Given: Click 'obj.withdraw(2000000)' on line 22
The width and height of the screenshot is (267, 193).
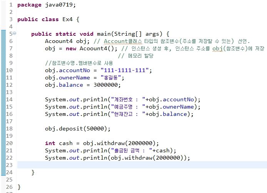Looking at the screenshot, I should pyautogui.click(x=147, y=158).
